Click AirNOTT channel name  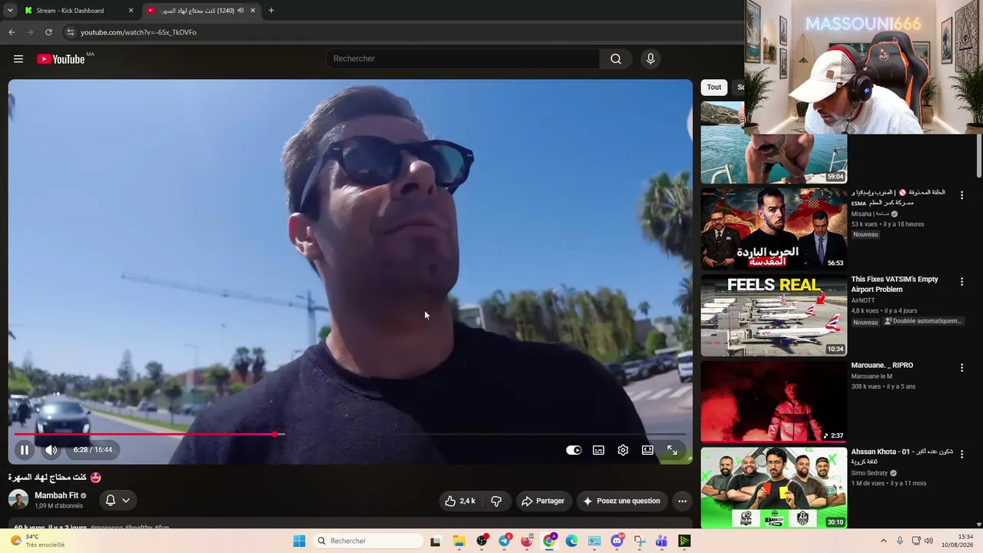pyautogui.click(x=863, y=300)
